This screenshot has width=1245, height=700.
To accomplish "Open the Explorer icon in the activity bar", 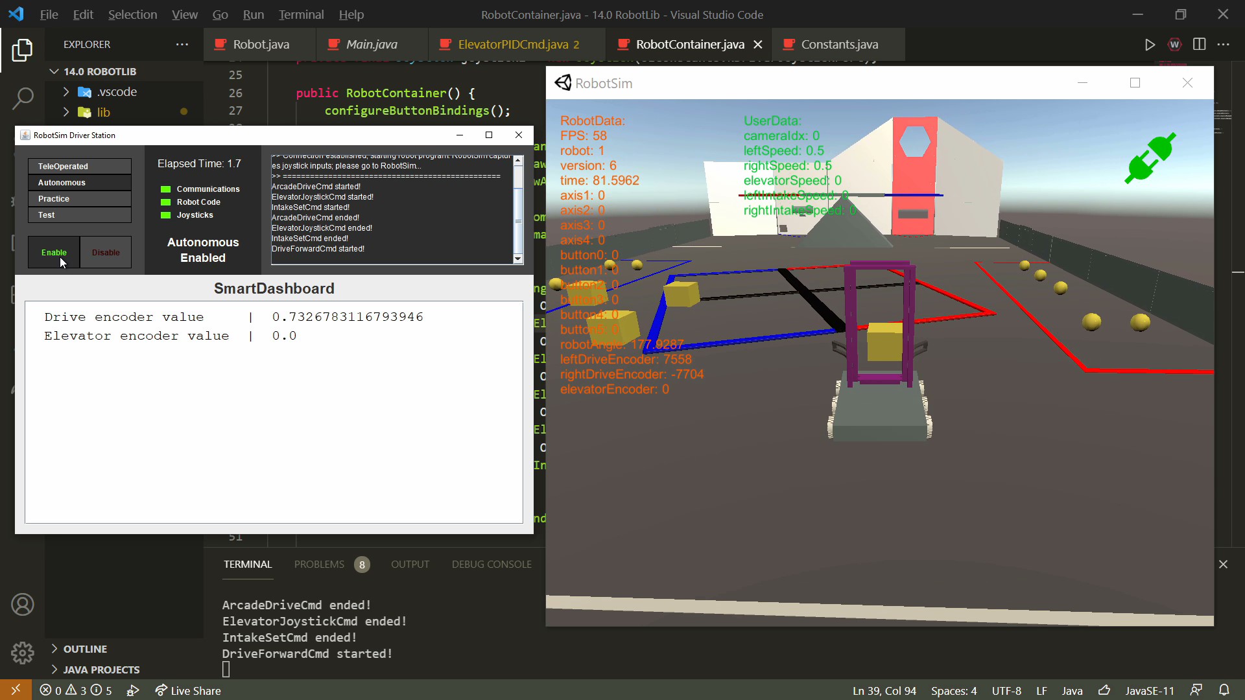I will [x=22, y=50].
